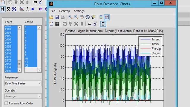This screenshot has height=107, width=190.
Task: Activate the Pan hand tool
Action: point(82,17)
